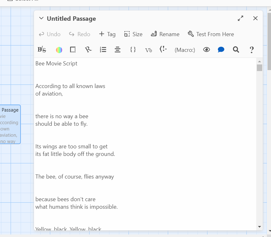
Task: Open the (Macro:) insertion tool
Action: tap(185, 50)
